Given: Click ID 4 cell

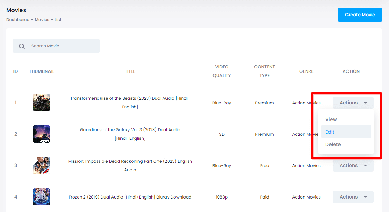Looking at the screenshot, I should coord(15,197).
